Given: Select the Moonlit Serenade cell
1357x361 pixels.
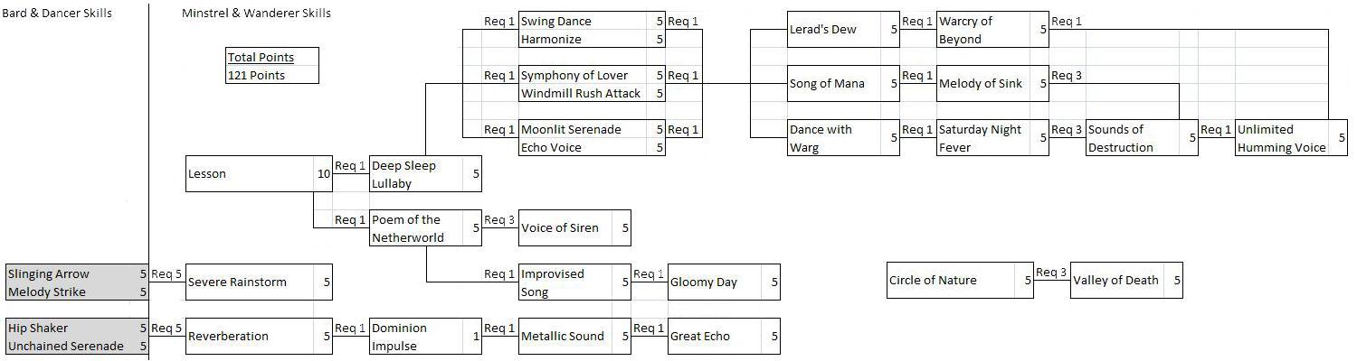Looking at the screenshot, I should 592,129.
